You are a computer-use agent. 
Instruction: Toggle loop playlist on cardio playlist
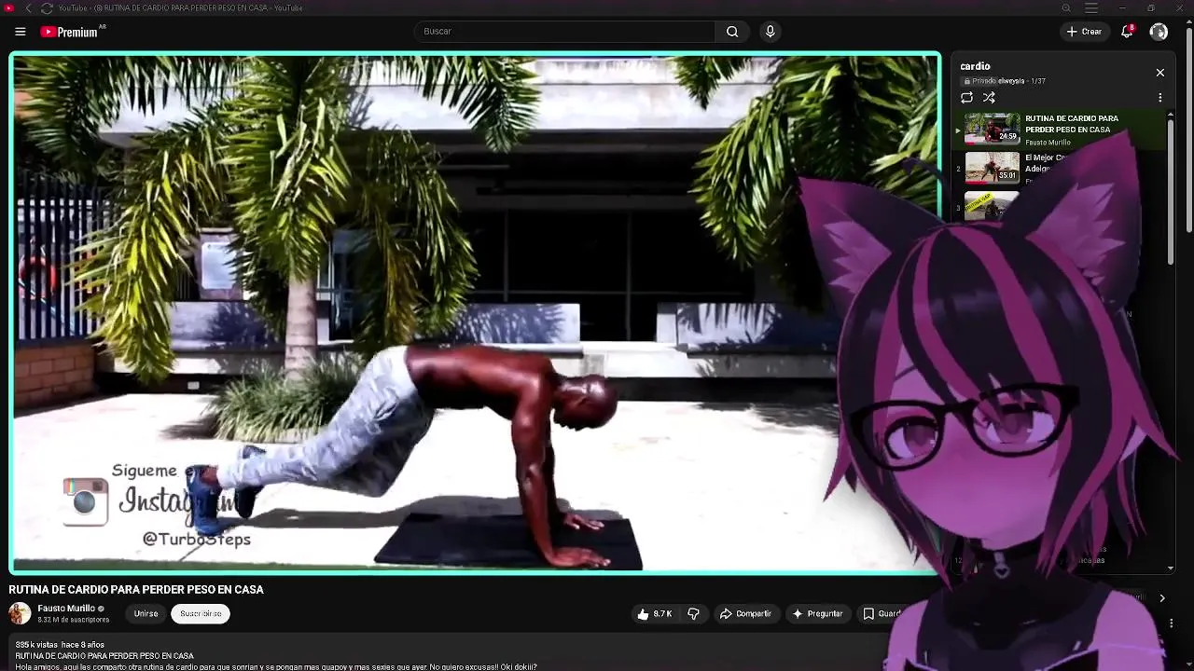click(966, 98)
